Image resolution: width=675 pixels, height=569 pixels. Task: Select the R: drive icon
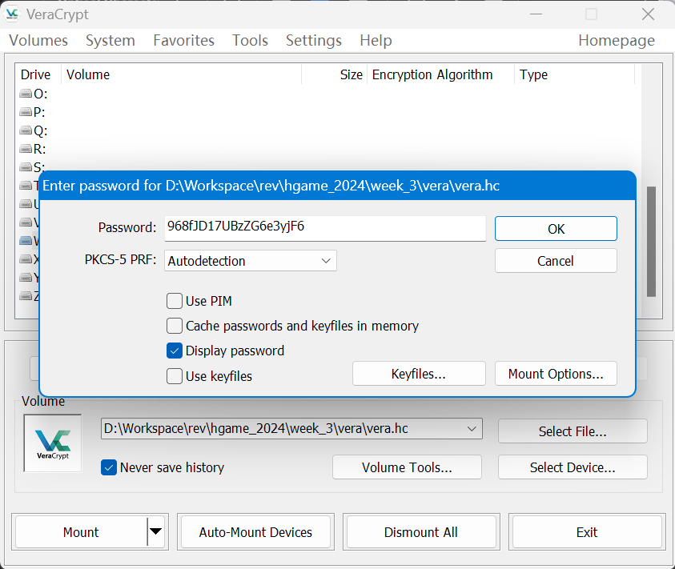(26, 149)
